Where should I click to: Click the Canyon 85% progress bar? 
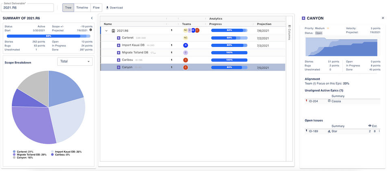229,67
